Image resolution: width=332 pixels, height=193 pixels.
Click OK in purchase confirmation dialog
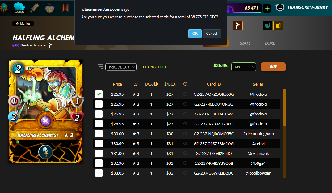click(195, 33)
